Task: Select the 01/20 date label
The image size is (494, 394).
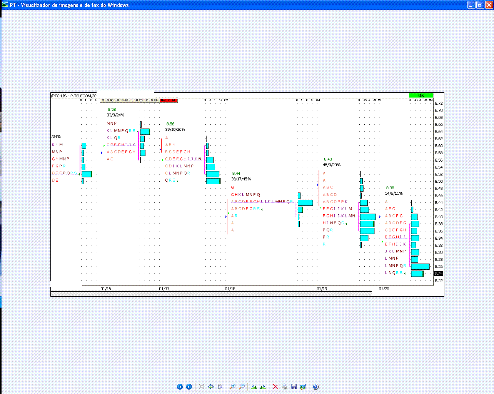Action: (384, 289)
